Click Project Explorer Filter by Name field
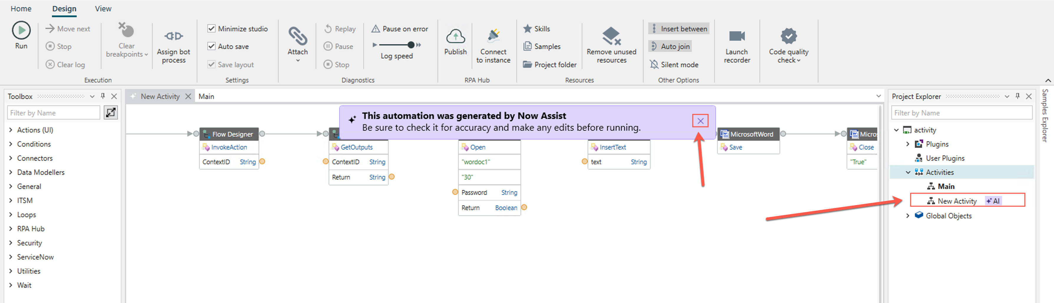1054x303 pixels. coord(962,112)
